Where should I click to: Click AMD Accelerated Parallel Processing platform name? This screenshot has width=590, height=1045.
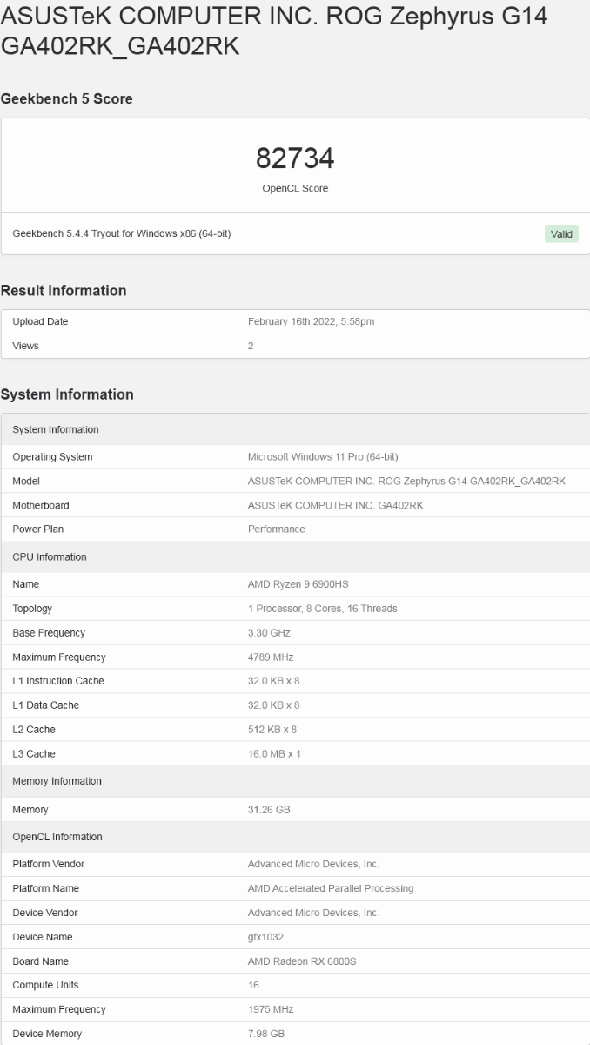pyautogui.click(x=330, y=888)
